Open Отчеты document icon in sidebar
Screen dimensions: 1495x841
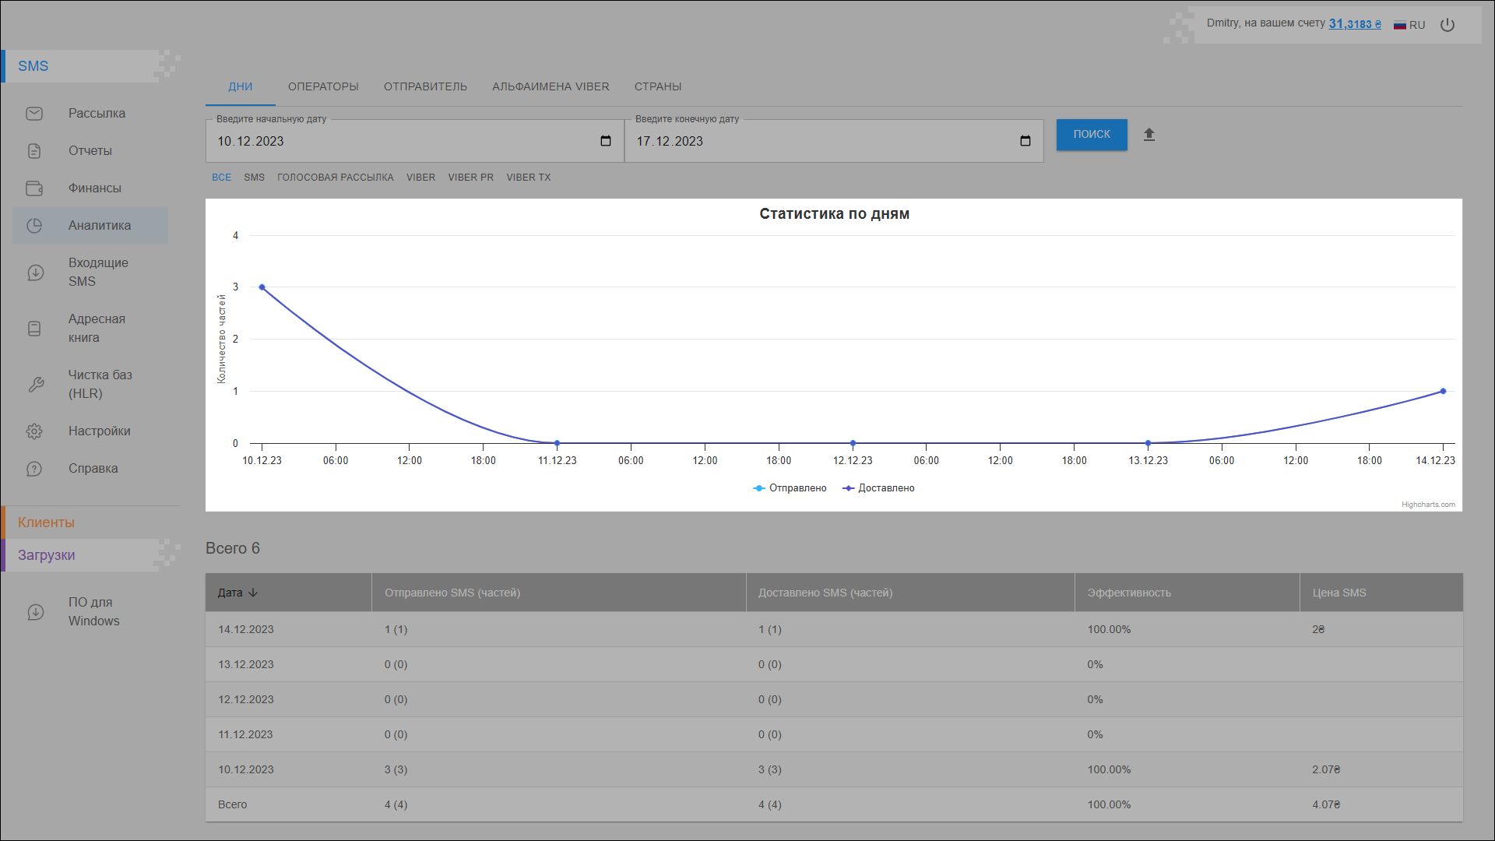pos(34,151)
